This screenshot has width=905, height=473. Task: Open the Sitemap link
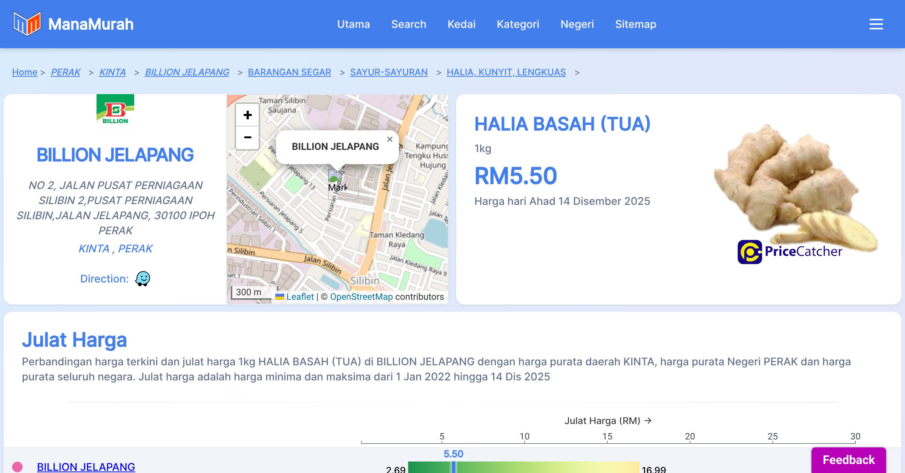[635, 24]
